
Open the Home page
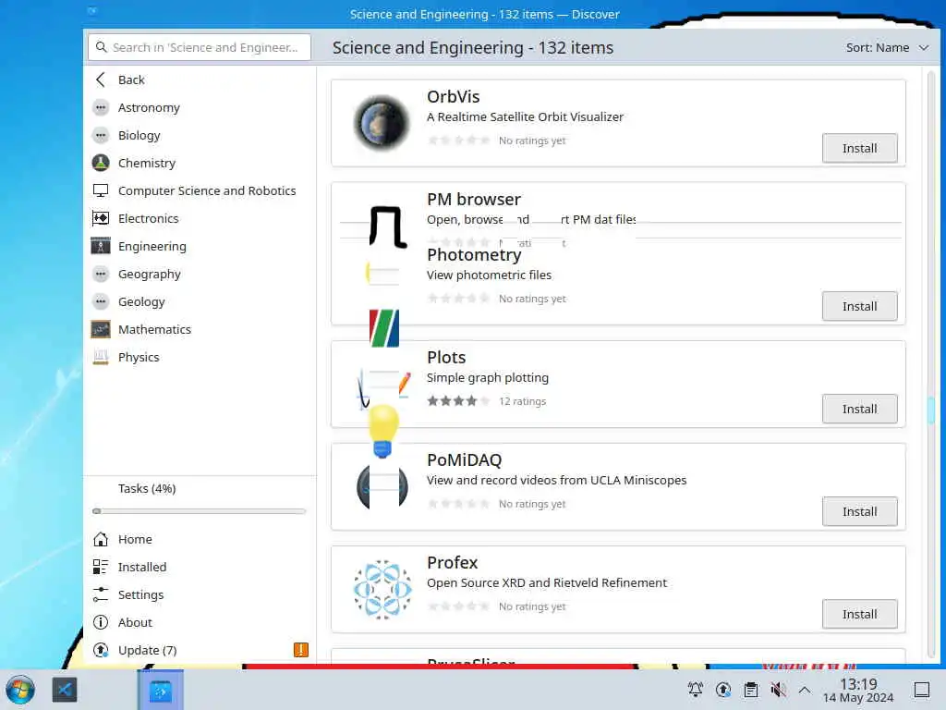(x=200, y=539)
